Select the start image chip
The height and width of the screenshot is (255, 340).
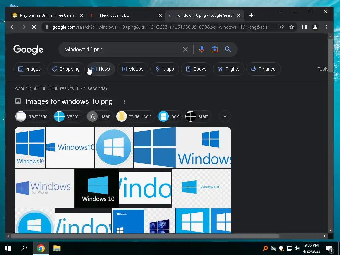[x=198, y=116]
